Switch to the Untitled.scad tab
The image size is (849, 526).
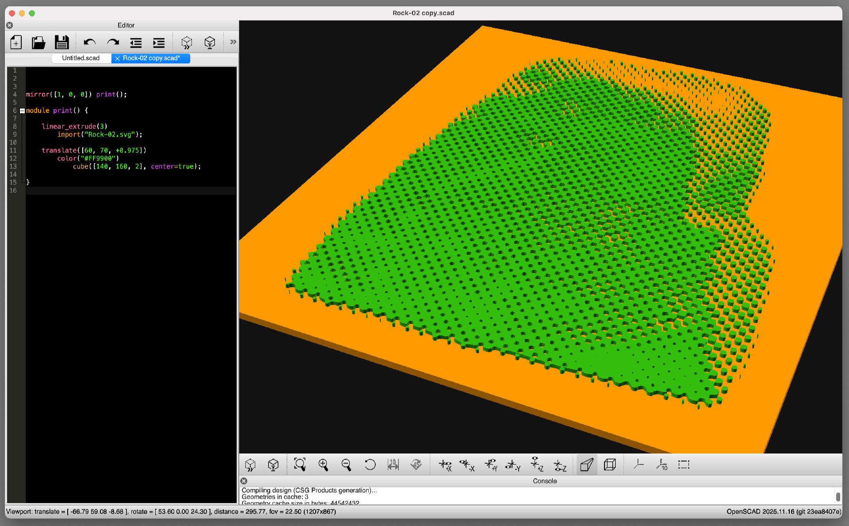81,58
